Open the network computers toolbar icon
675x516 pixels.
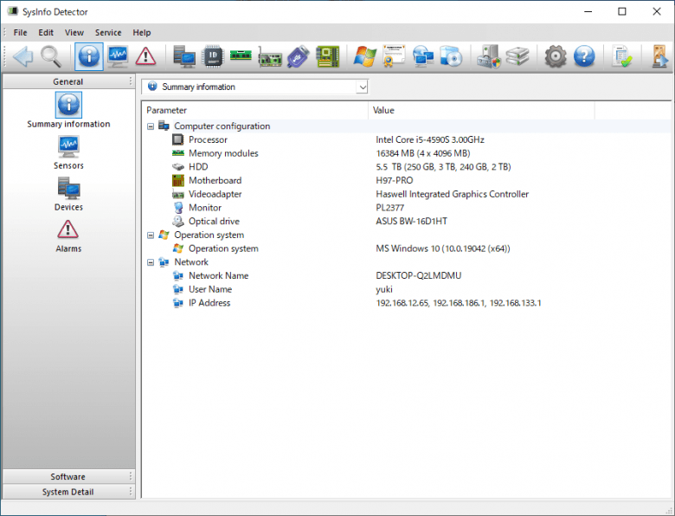[x=422, y=56]
